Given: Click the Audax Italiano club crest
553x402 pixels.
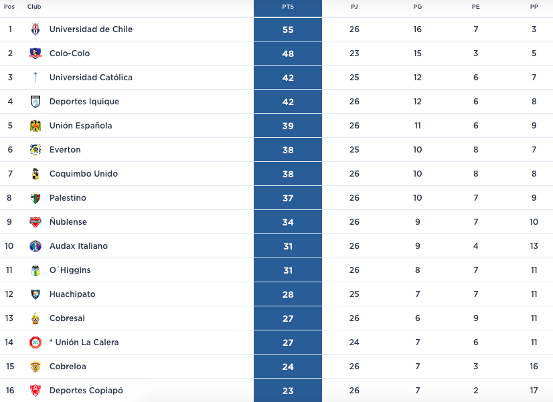Looking at the screenshot, I should pos(35,246).
